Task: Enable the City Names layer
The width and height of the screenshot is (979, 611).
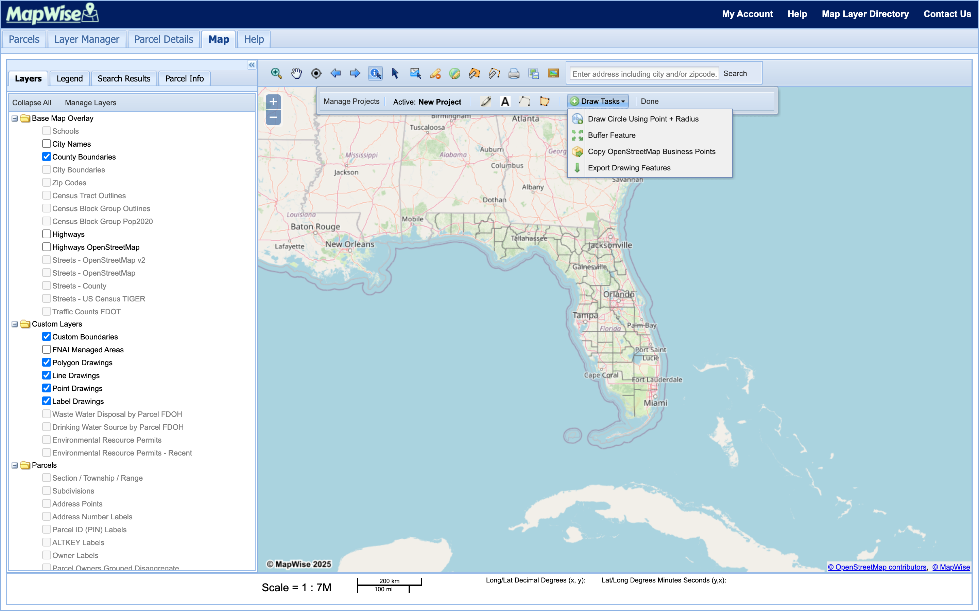Action: [x=47, y=144]
